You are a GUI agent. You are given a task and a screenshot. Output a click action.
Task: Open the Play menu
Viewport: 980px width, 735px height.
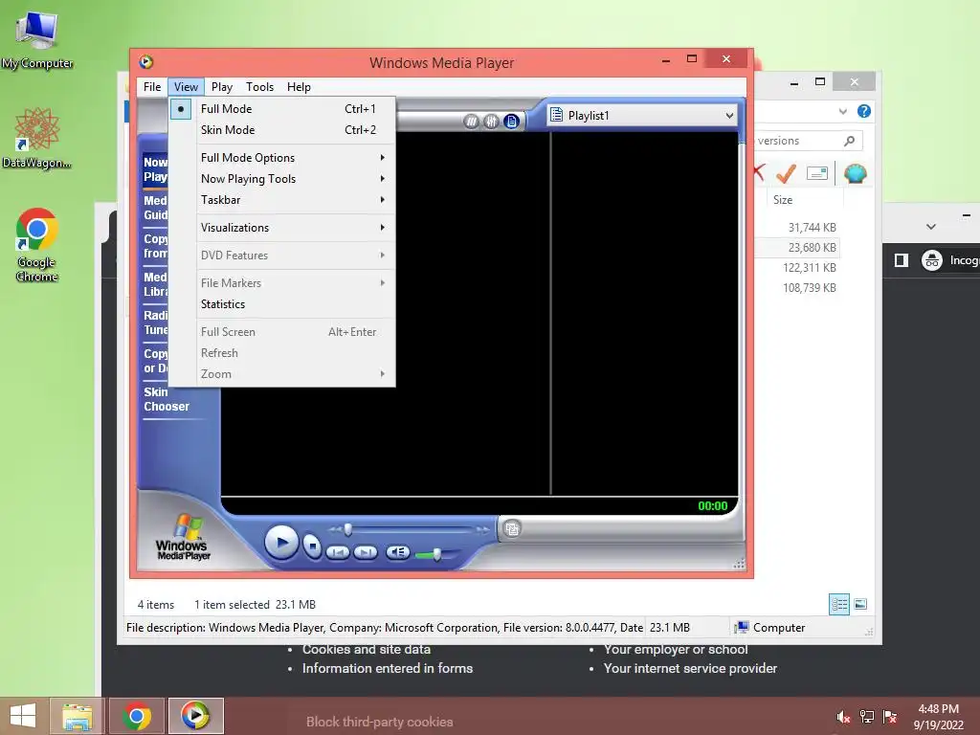click(x=222, y=87)
